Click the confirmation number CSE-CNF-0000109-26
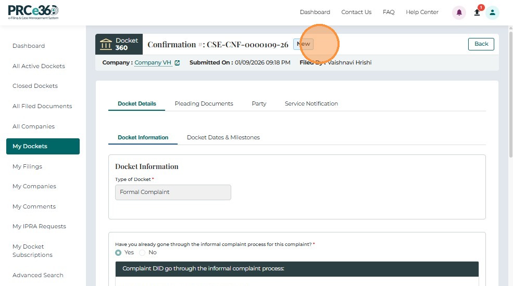513x286 pixels. pos(248,44)
